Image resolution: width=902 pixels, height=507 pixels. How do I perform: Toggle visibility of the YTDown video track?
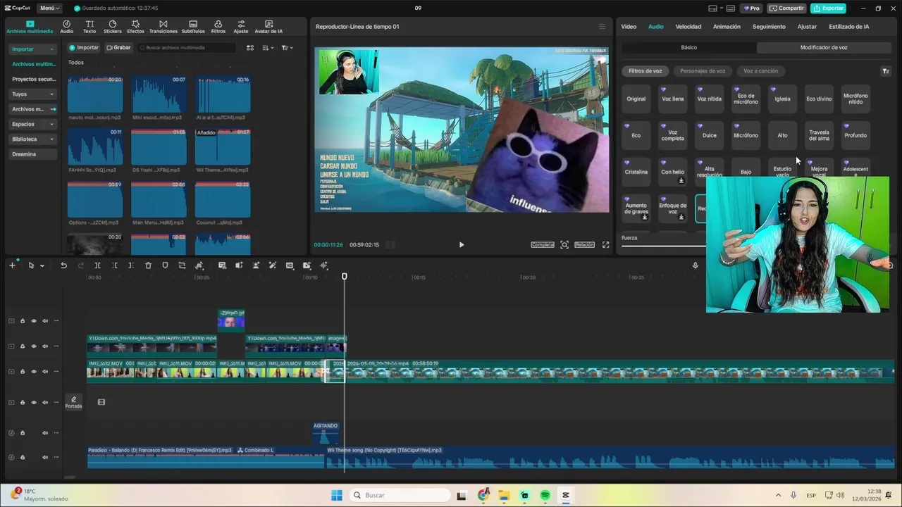(x=33, y=346)
